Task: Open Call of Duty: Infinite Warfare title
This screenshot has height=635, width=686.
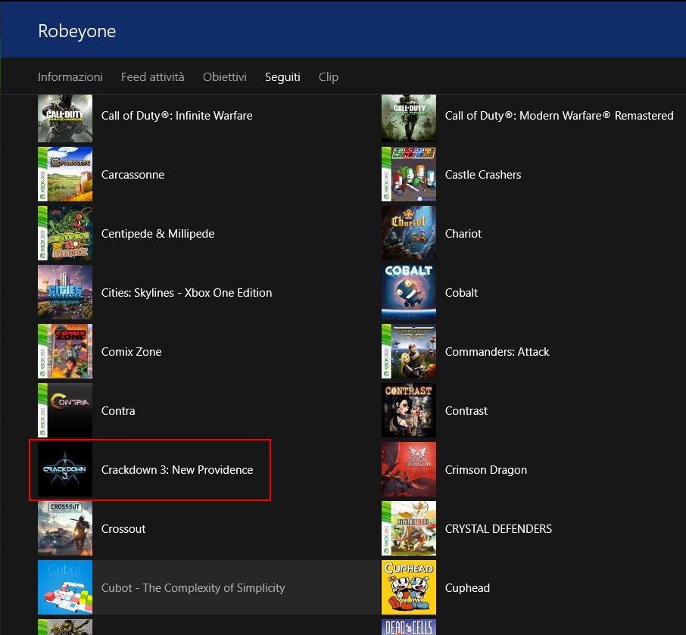Action: [x=176, y=116]
